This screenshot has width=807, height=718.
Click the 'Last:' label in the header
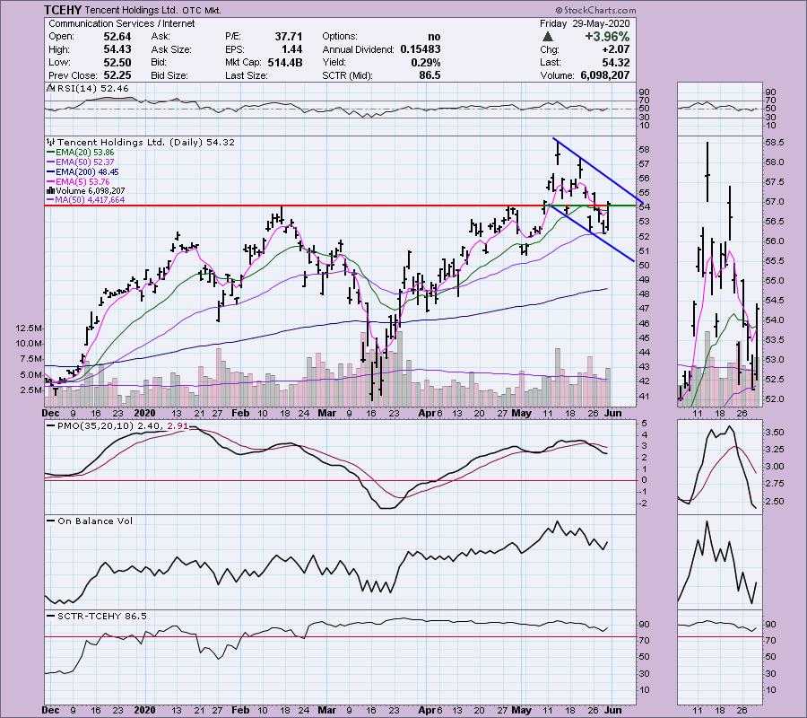pyautogui.click(x=551, y=62)
